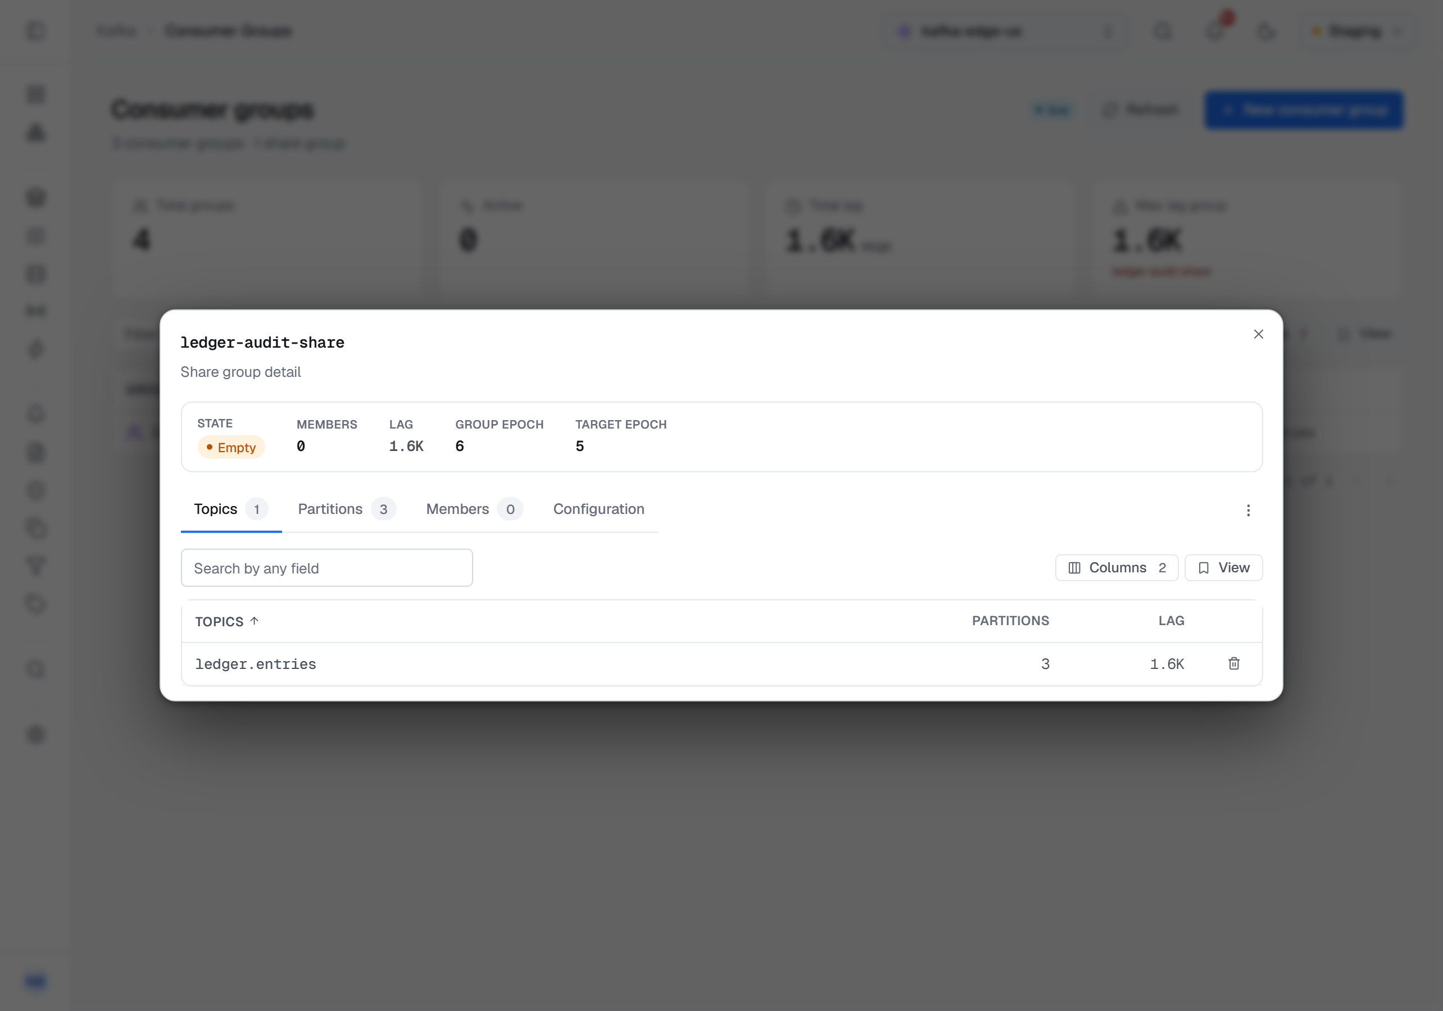The height and width of the screenshot is (1011, 1443).
Task: Sort by the TOPICS column header
Action: pyautogui.click(x=227, y=621)
